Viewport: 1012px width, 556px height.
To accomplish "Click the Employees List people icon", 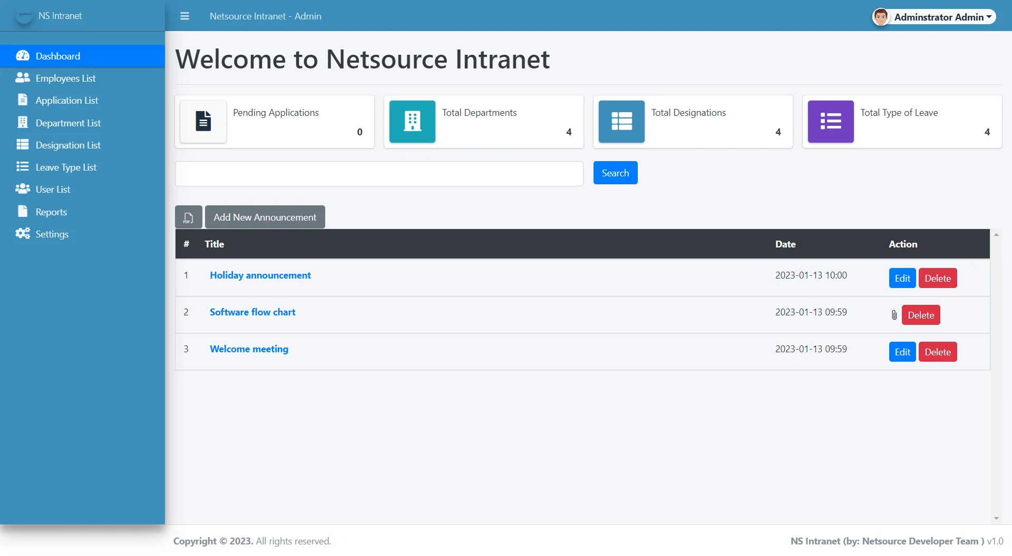I will pos(23,77).
